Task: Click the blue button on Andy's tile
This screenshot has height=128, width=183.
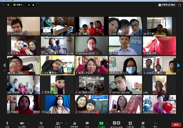Action: click(97, 97)
